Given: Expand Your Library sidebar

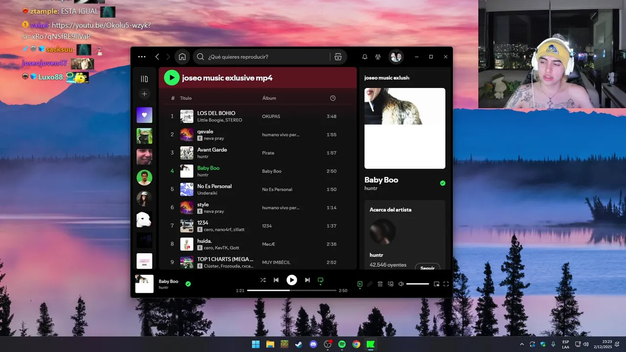Looking at the screenshot, I should [x=144, y=79].
